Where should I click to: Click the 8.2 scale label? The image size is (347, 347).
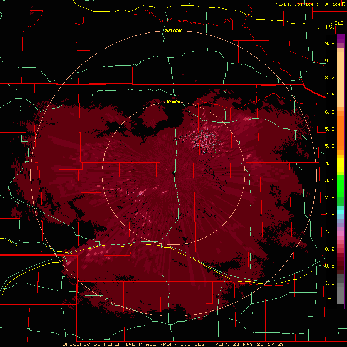[330, 77]
